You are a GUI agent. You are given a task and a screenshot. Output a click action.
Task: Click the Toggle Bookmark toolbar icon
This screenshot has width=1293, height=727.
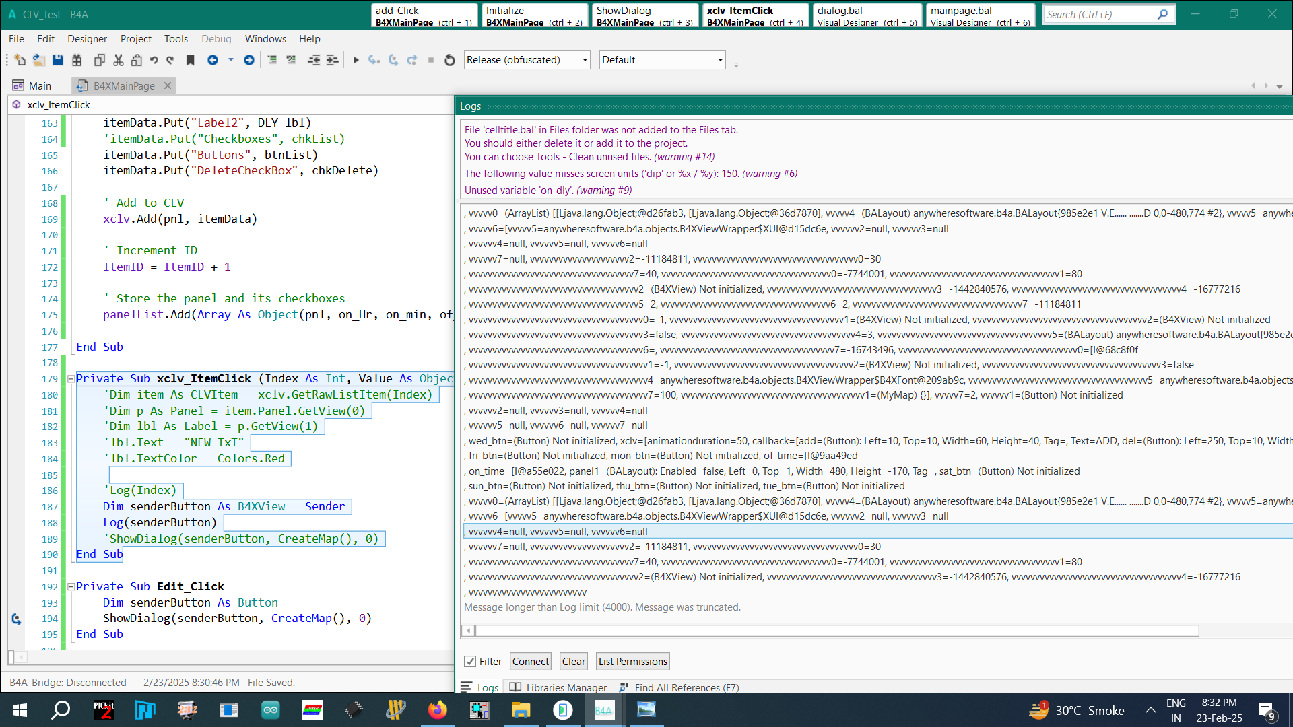(191, 60)
